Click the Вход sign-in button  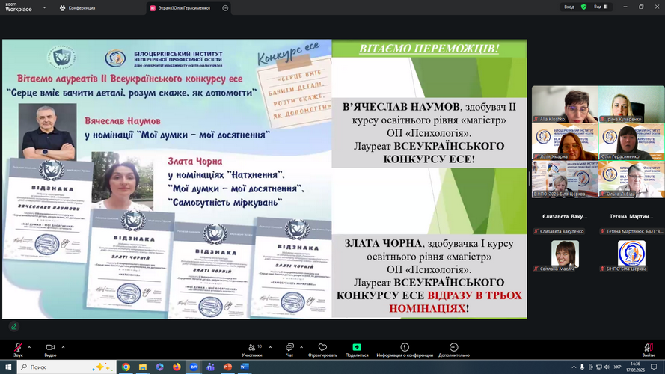569,7
